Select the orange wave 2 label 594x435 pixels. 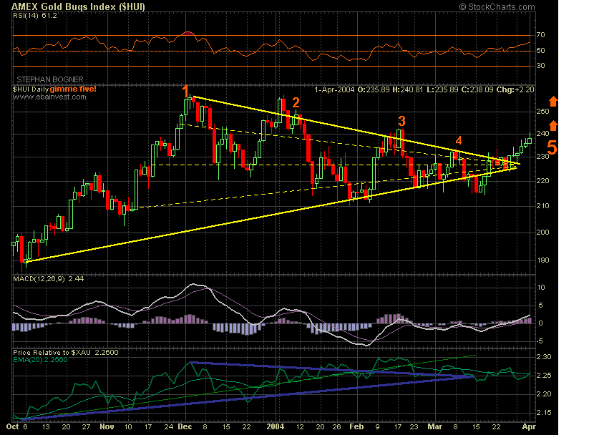[296, 102]
